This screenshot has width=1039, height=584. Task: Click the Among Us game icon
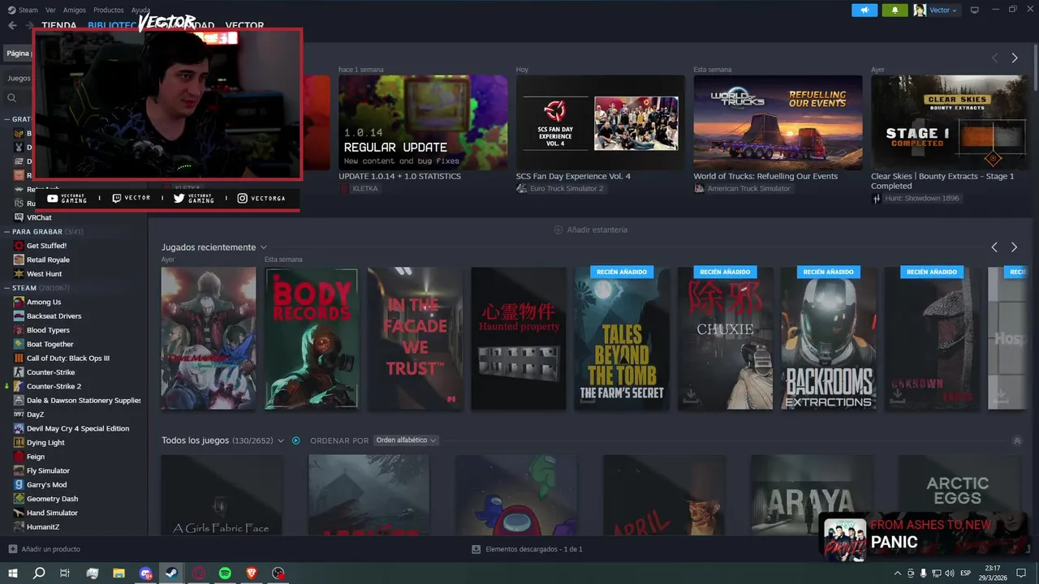[x=19, y=302]
